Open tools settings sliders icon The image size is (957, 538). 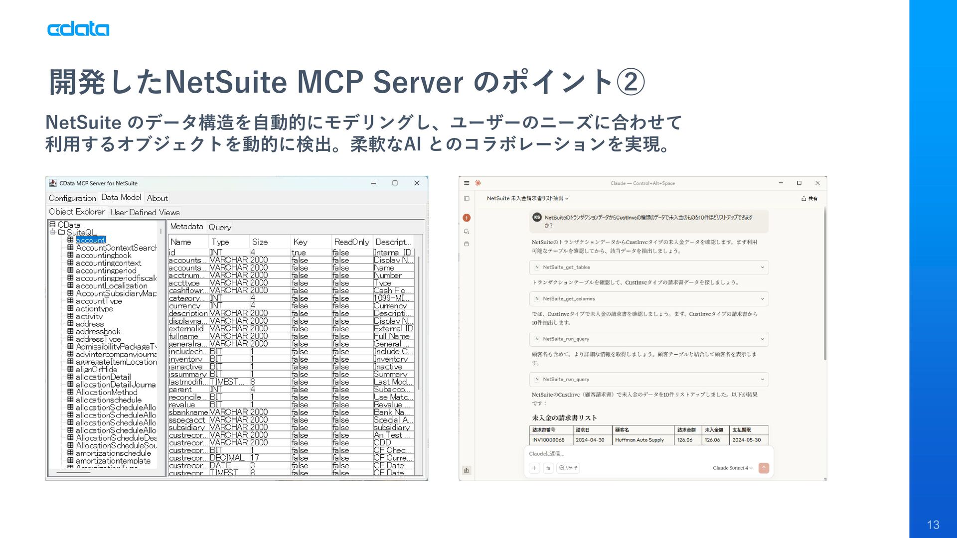[548, 468]
